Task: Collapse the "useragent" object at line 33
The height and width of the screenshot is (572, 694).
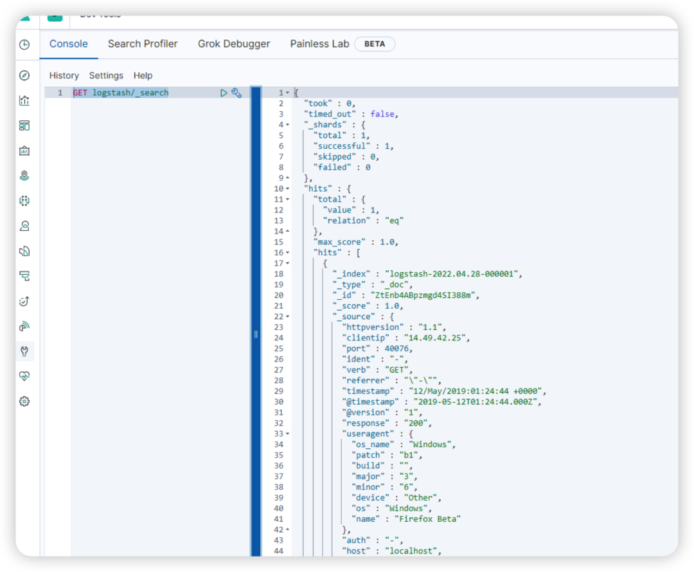Action: click(287, 434)
